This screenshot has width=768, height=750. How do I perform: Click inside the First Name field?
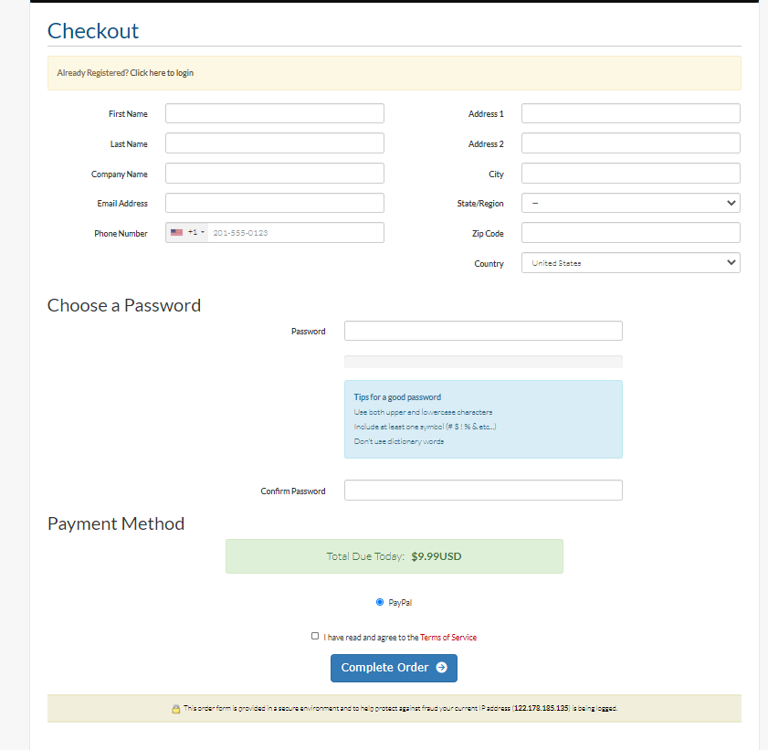coord(274,112)
